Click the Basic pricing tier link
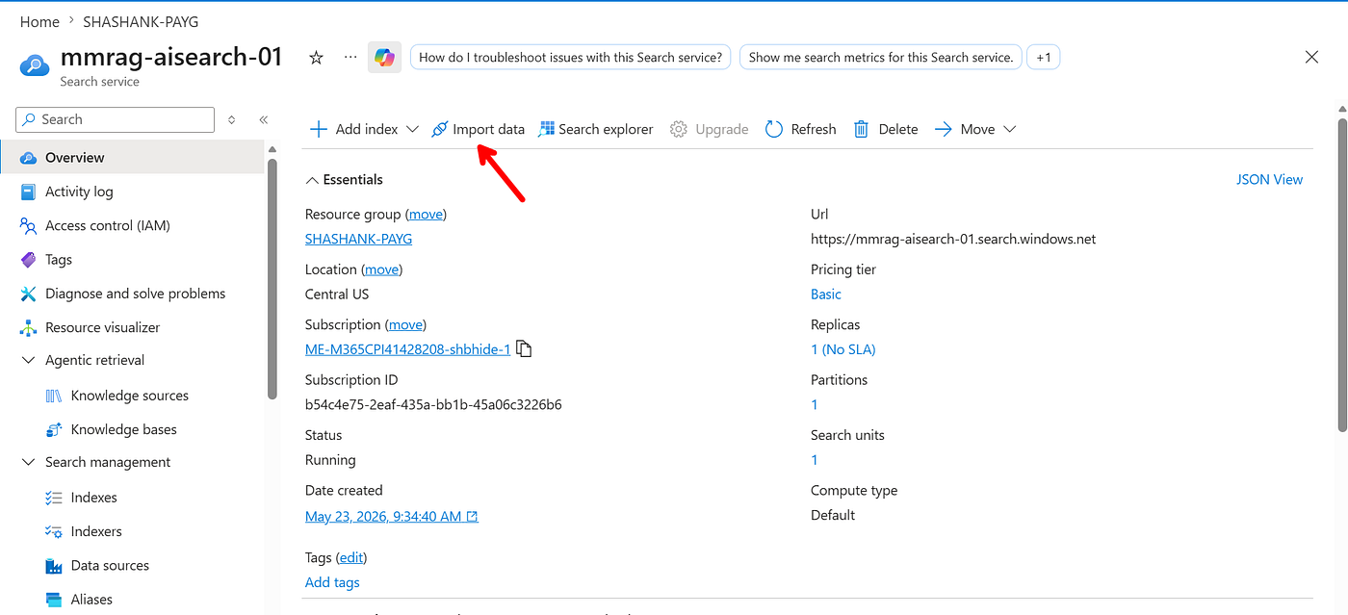The height and width of the screenshot is (615, 1348). [x=826, y=295]
